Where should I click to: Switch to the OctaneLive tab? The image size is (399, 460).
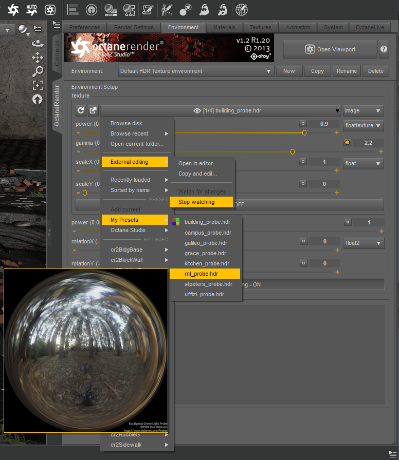(x=370, y=27)
